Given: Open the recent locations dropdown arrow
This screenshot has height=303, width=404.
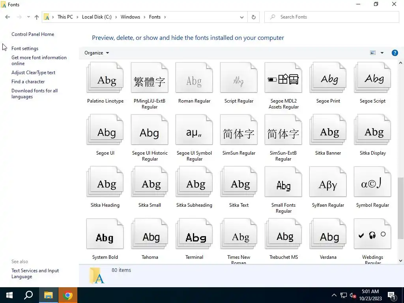Looking at the screenshot, I should pos(28,17).
